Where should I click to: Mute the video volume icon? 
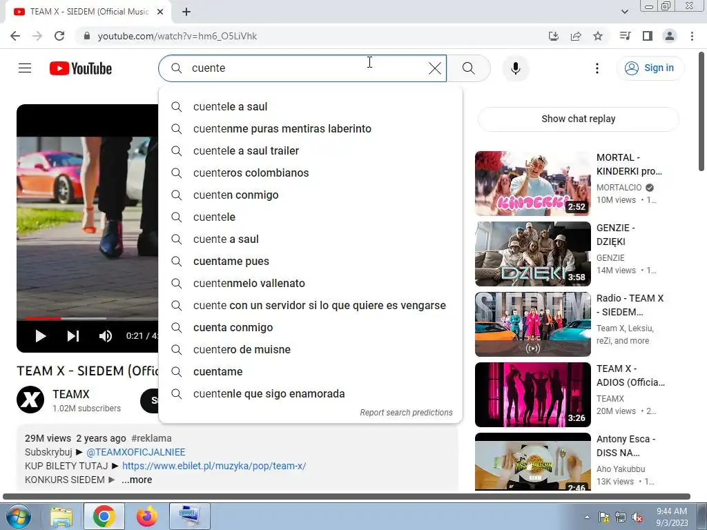pos(106,336)
